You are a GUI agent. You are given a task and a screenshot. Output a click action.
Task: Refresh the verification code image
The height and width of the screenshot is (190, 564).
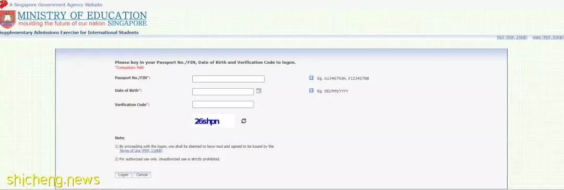coord(243,121)
